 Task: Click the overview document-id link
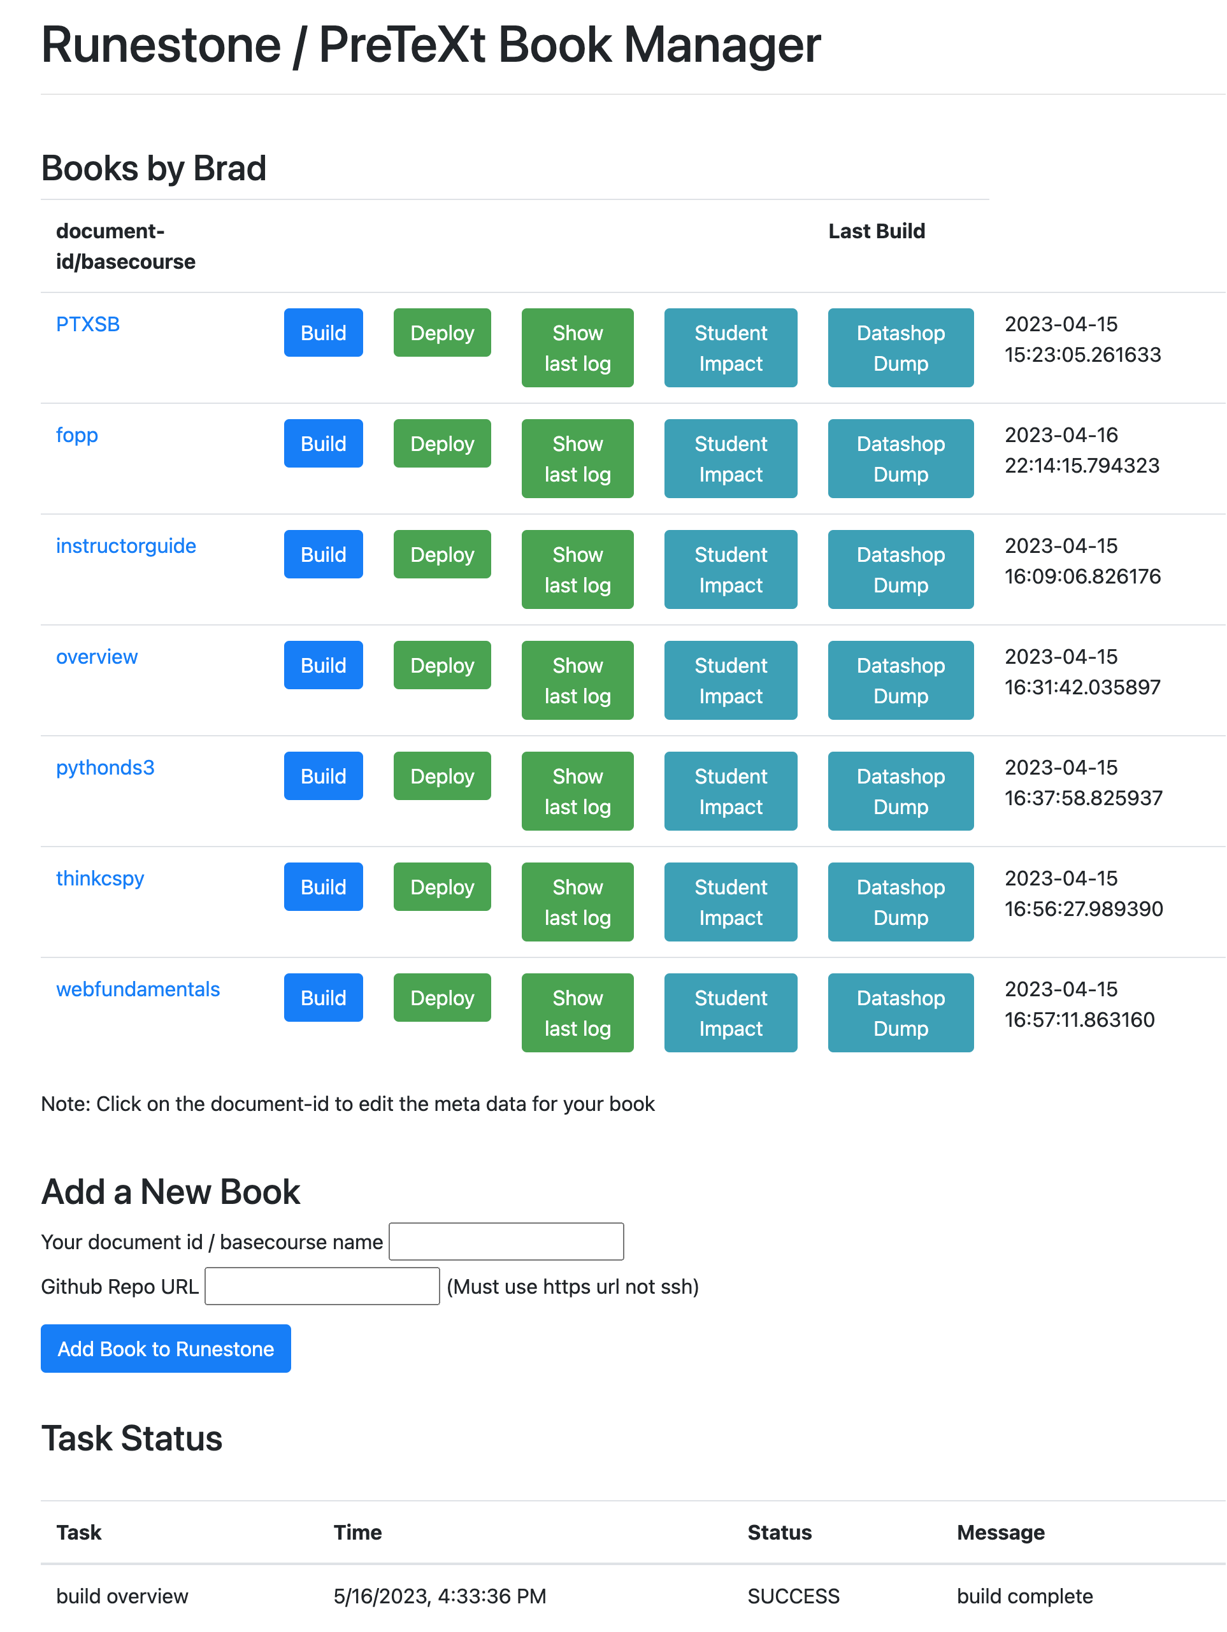[97, 655]
